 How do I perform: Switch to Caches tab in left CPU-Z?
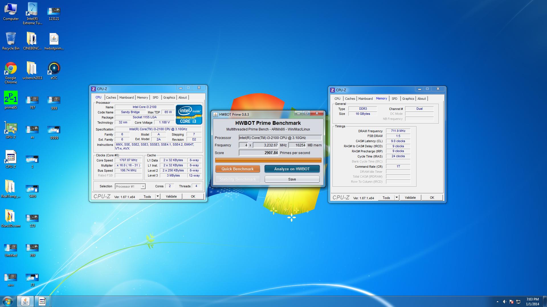(111, 98)
